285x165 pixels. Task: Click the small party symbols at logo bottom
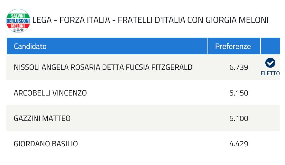[18, 30]
